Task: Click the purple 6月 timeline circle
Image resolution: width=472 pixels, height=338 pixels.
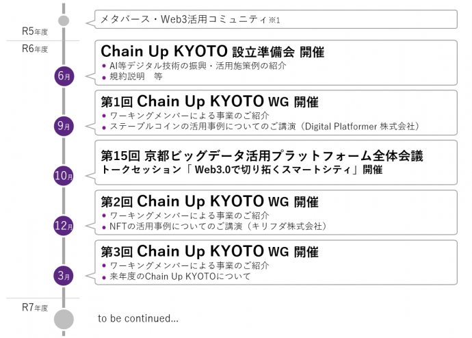Action: tap(64, 76)
